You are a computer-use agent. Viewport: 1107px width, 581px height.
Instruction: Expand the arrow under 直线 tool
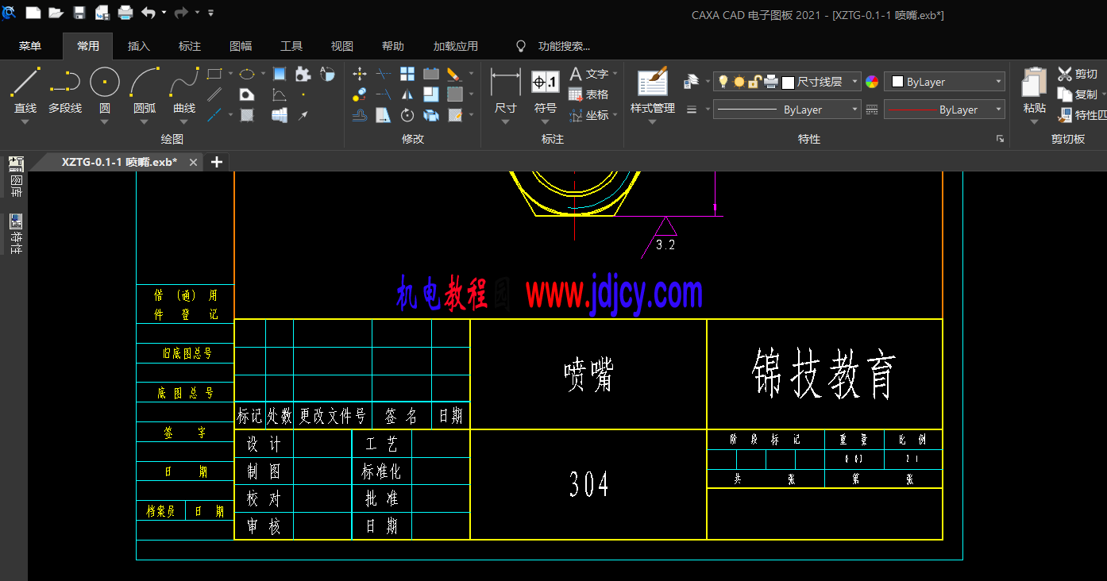pos(25,121)
